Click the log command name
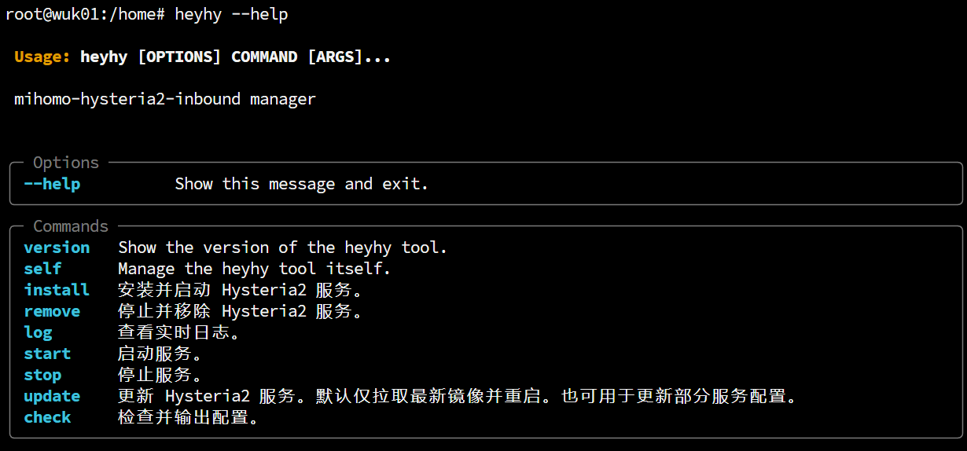The width and height of the screenshot is (967, 451). (38, 332)
